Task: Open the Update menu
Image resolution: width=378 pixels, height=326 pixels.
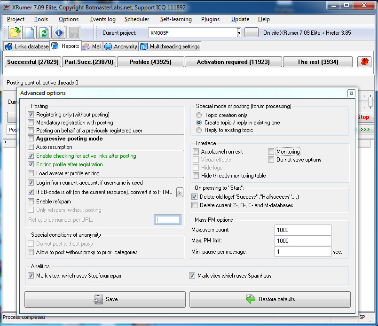Action: pos(240,19)
